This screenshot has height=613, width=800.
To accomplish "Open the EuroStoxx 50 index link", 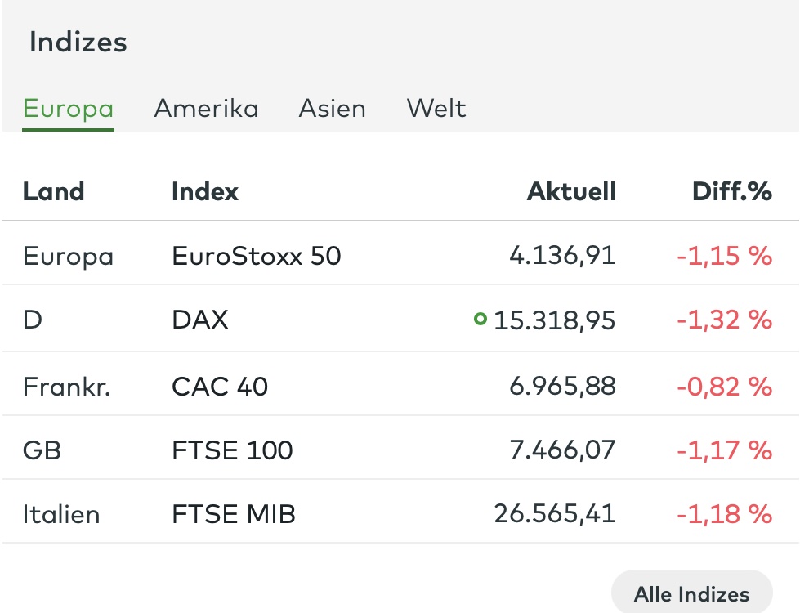I will [x=257, y=256].
